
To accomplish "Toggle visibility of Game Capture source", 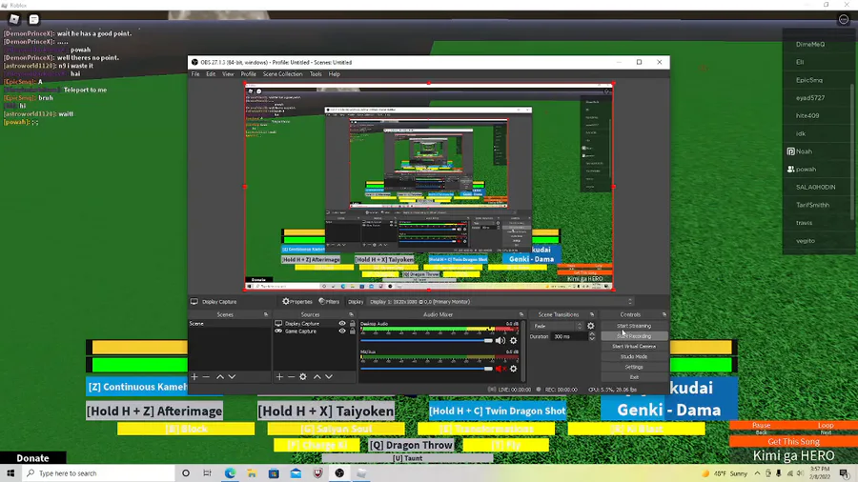I will tap(342, 331).
